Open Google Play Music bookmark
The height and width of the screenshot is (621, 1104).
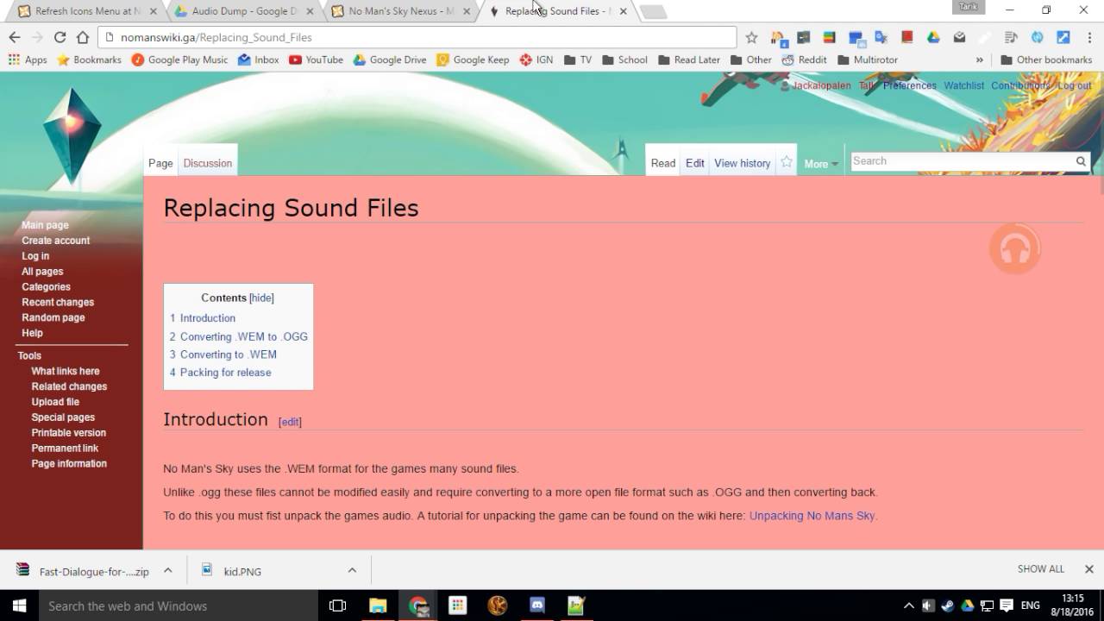(179, 60)
